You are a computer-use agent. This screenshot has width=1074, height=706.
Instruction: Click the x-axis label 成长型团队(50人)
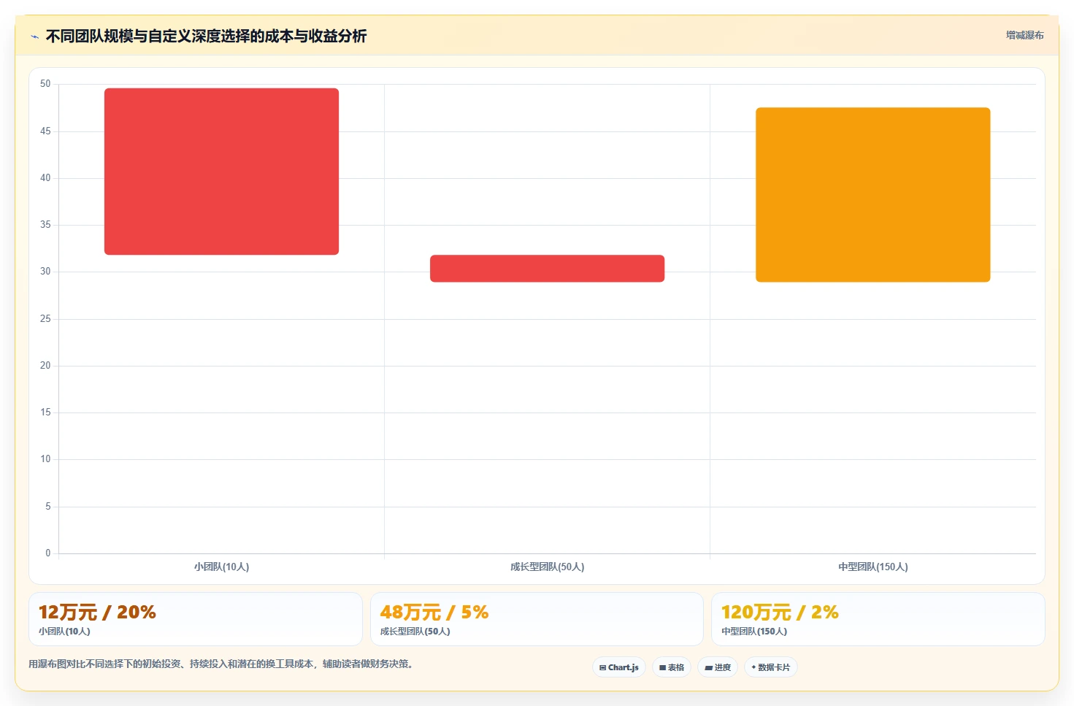547,567
